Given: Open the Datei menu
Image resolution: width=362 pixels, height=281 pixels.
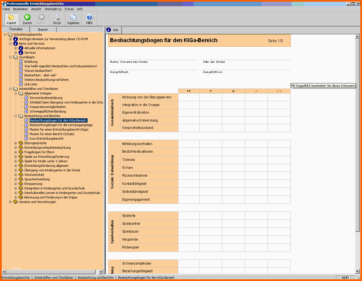Looking at the screenshot, I should coord(6,9).
